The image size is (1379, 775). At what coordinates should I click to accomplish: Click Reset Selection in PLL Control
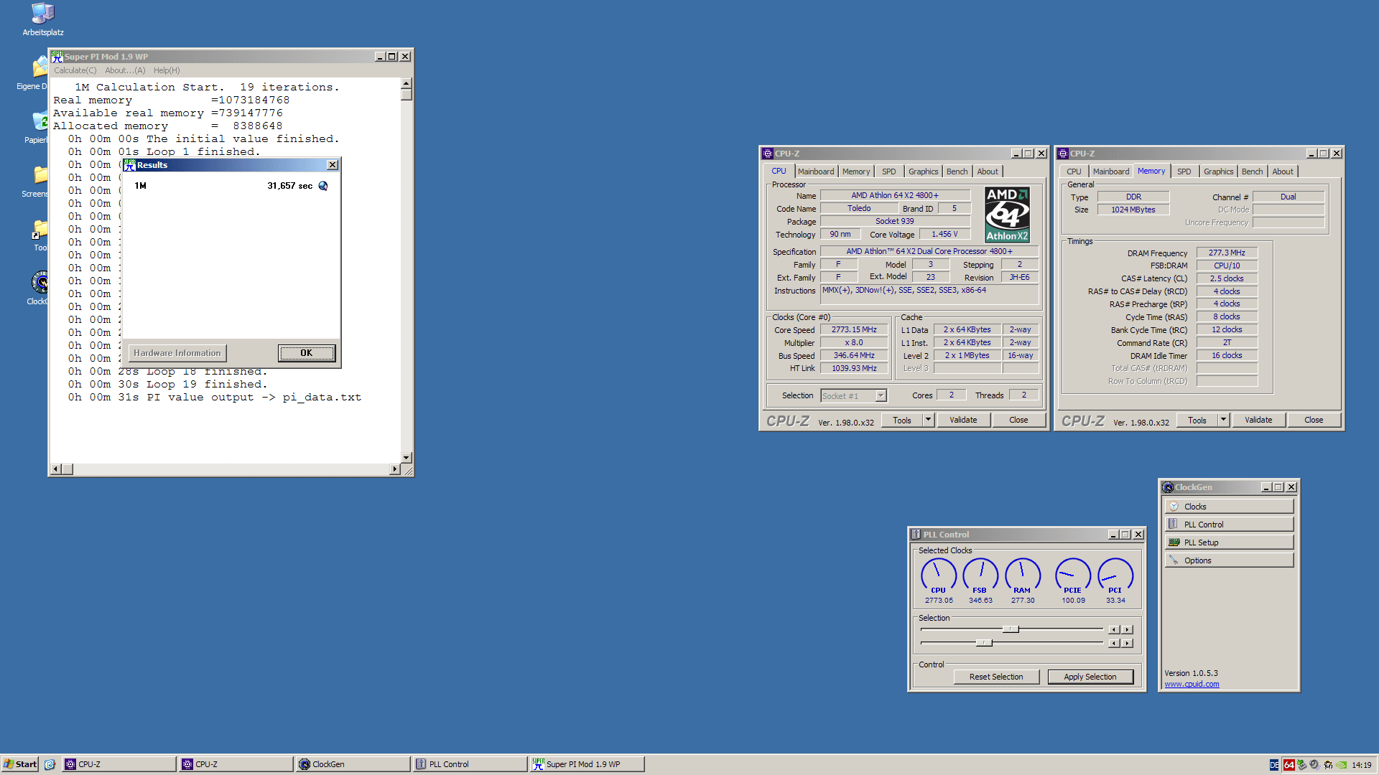(x=996, y=677)
